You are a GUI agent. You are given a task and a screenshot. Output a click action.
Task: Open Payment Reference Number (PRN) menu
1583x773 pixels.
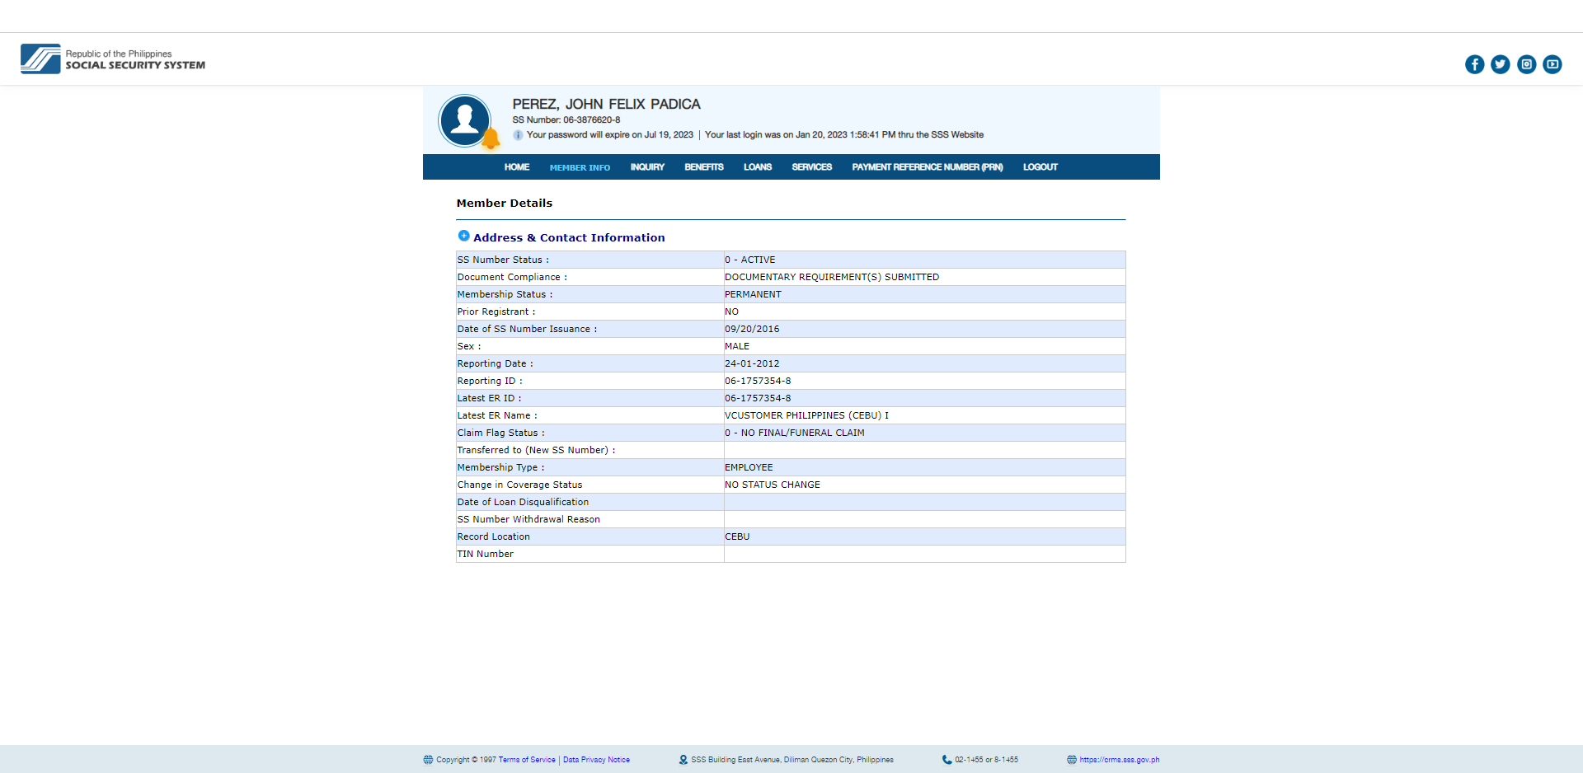[927, 167]
